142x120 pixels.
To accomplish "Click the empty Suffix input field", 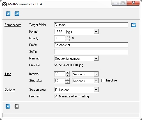I will (91, 52).
